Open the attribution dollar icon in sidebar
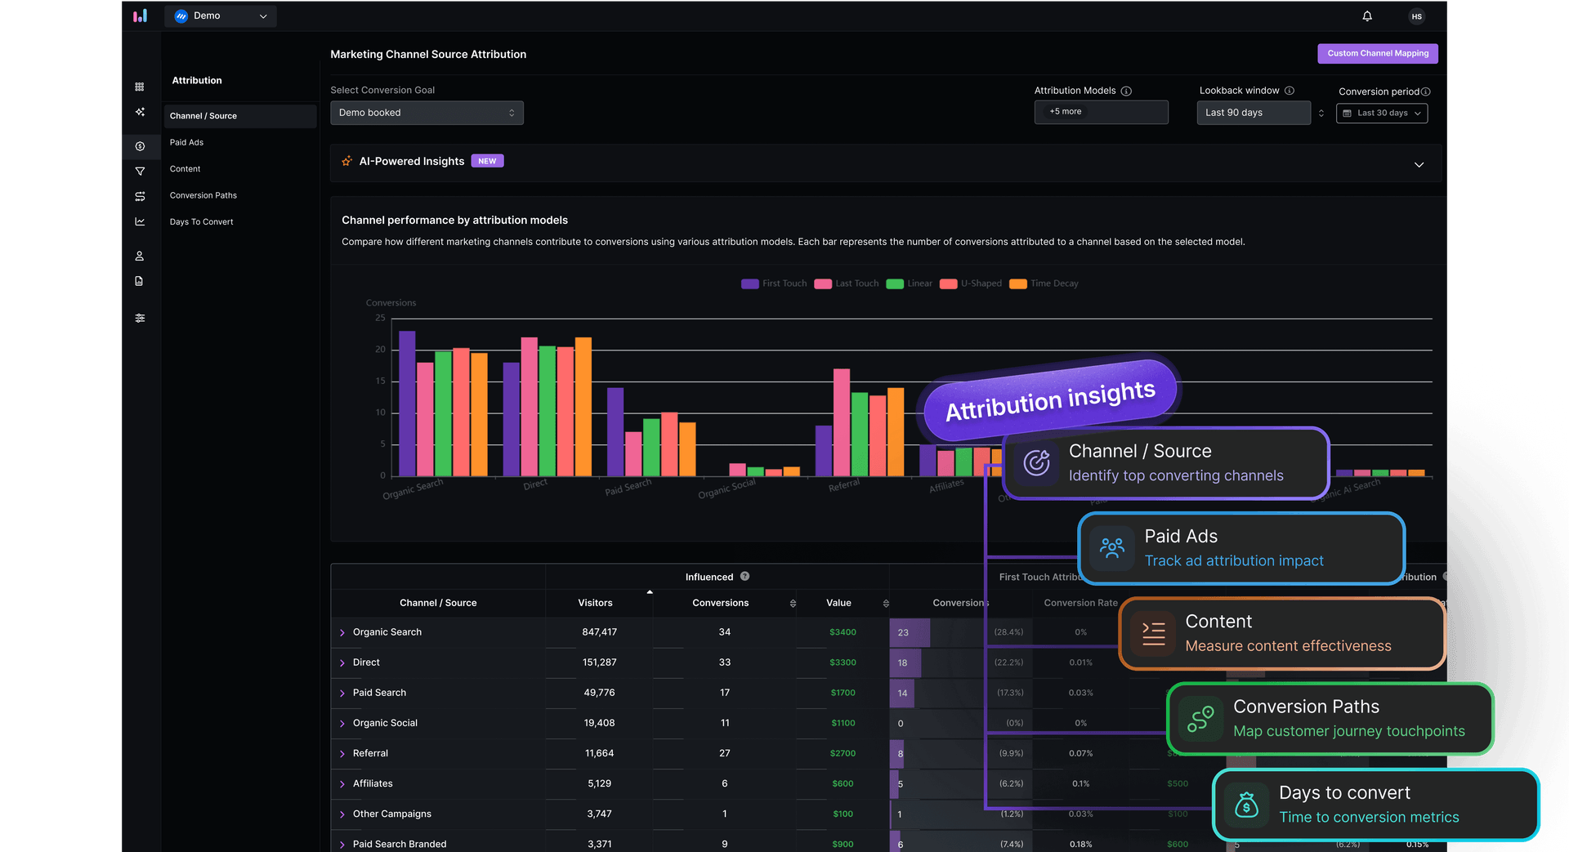This screenshot has height=852, width=1569. coord(140,146)
